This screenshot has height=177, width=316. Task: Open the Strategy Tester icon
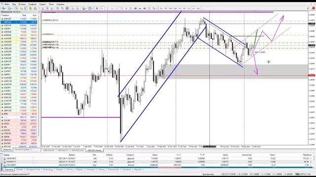[35, 8]
